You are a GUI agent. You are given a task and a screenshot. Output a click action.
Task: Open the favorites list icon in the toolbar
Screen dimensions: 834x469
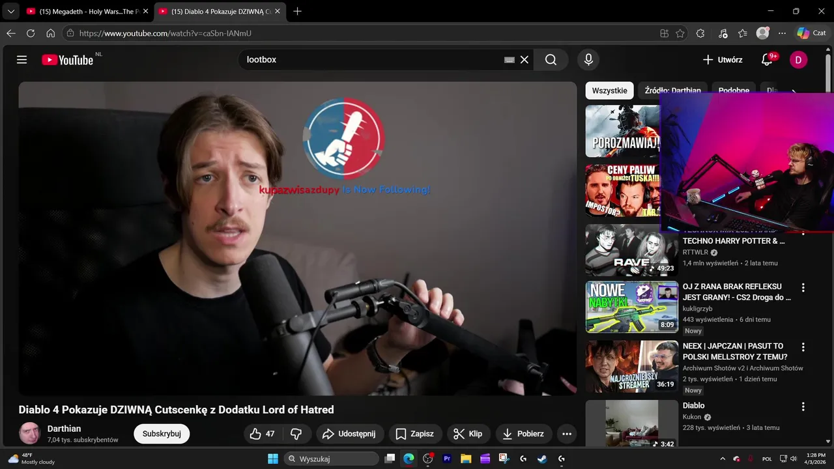click(x=743, y=33)
